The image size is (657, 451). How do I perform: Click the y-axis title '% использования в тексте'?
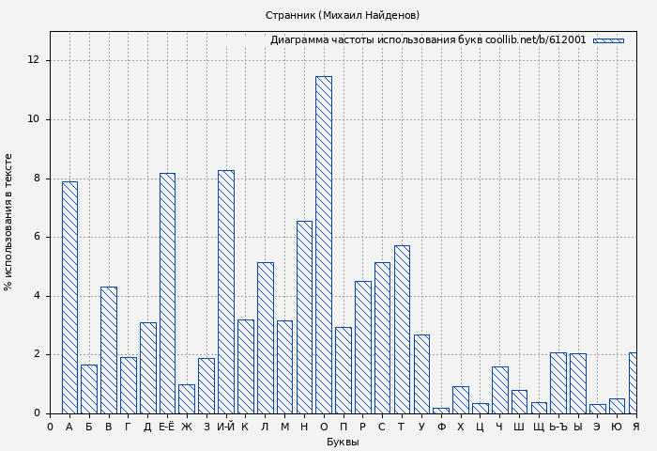point(9,222)
